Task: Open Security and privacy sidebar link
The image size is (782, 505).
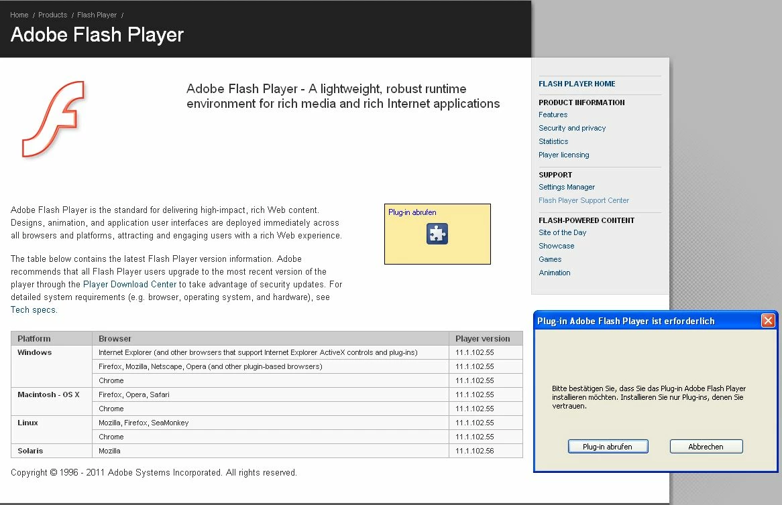Action: click(572, 128)
